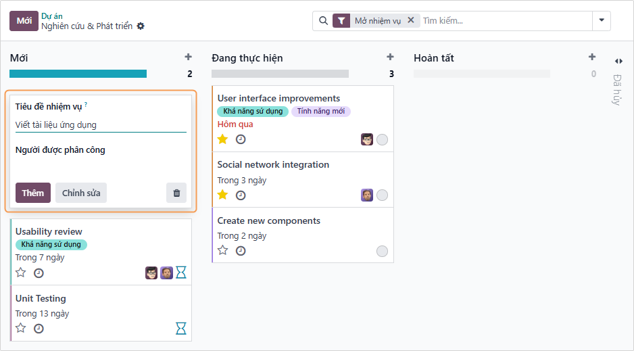Image resolution: width=634 pixels, height=351 pixels.
Task: Toggle state circle on Social network integration
Action: point(382,195)
